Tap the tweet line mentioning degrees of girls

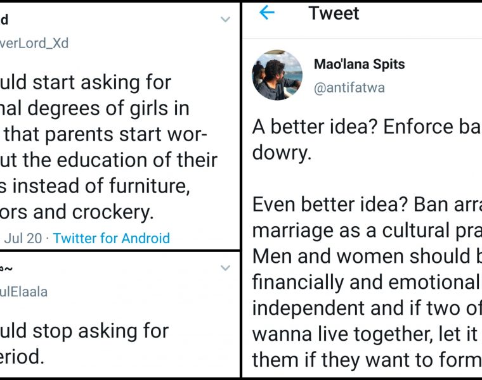(x=95, y=109)
